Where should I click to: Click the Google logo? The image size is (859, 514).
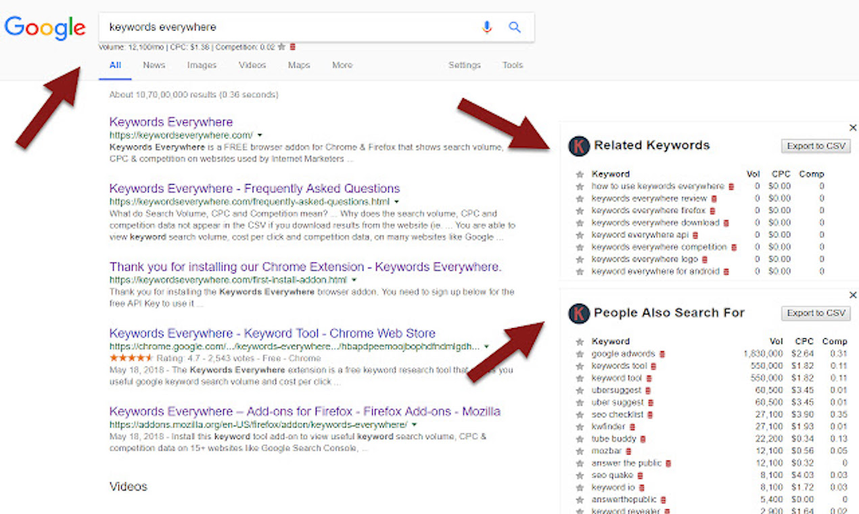[x=45, y=28]
